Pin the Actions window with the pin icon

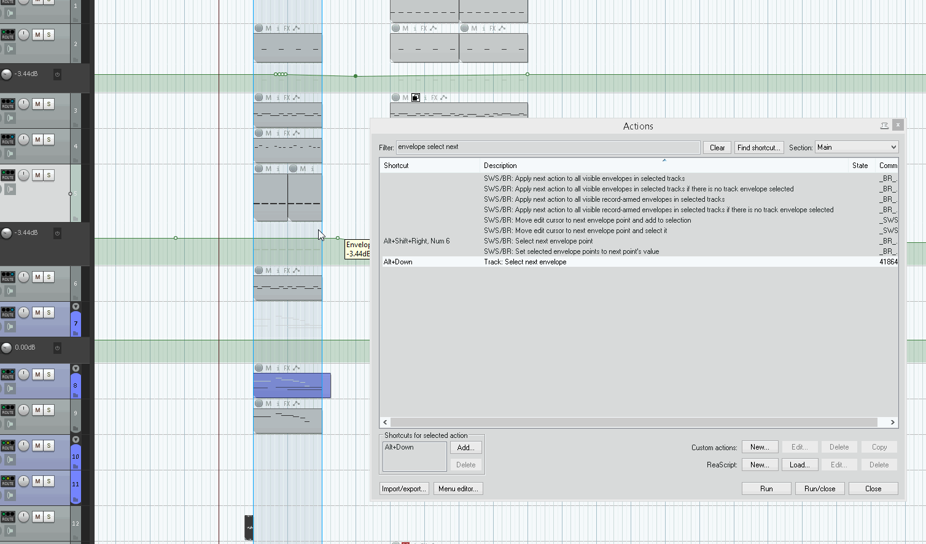pyautogui.click(x=884, y=125)
